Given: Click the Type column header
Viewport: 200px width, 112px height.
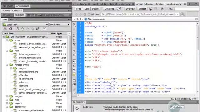Looking at the screenshot, I should 62,33.
